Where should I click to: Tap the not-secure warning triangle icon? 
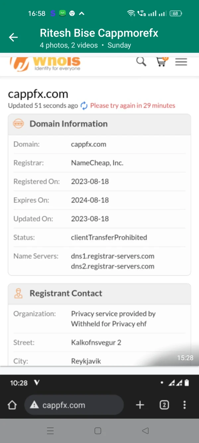point(34,405)
